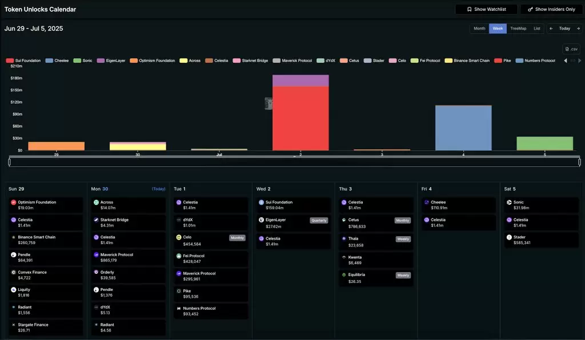Click the Show Watchlist button
This screenshot has height=340, width=585.
487,9
